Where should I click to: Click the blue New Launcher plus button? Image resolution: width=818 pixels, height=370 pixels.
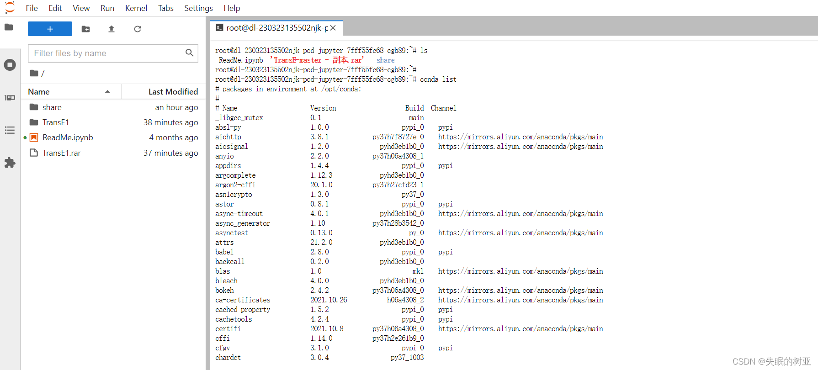click(50, 29)
